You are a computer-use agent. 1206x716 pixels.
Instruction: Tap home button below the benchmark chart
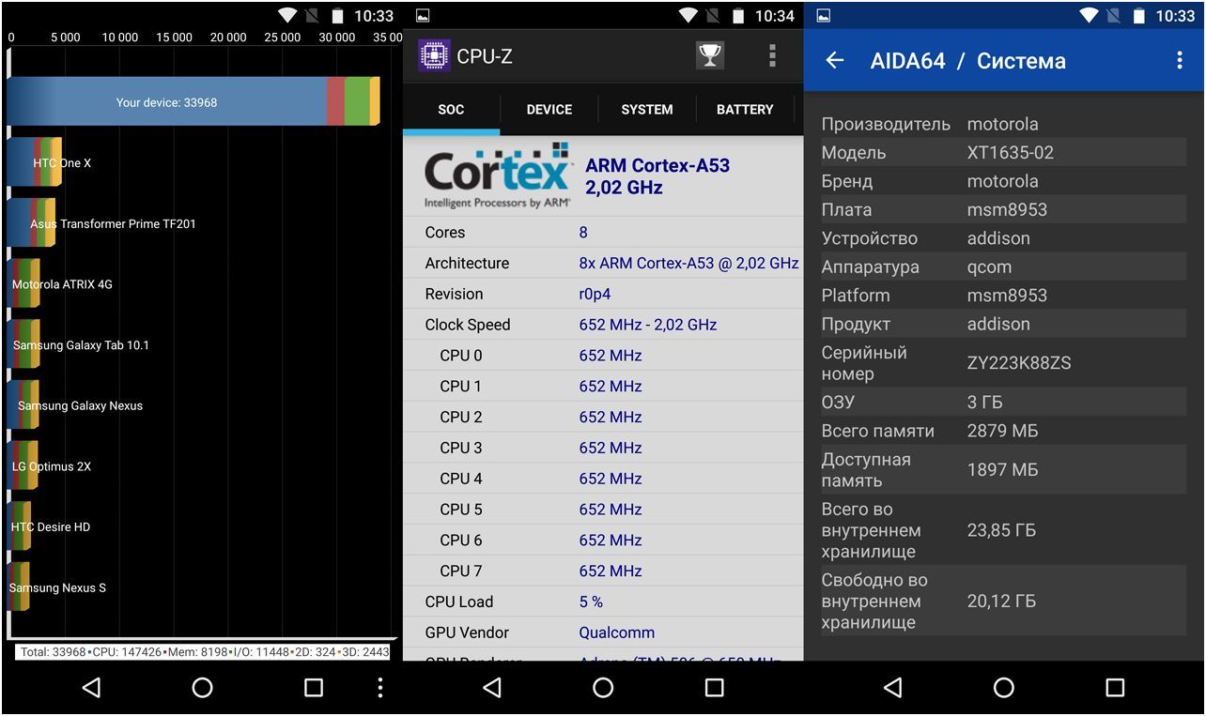click(x=202, y=688)
